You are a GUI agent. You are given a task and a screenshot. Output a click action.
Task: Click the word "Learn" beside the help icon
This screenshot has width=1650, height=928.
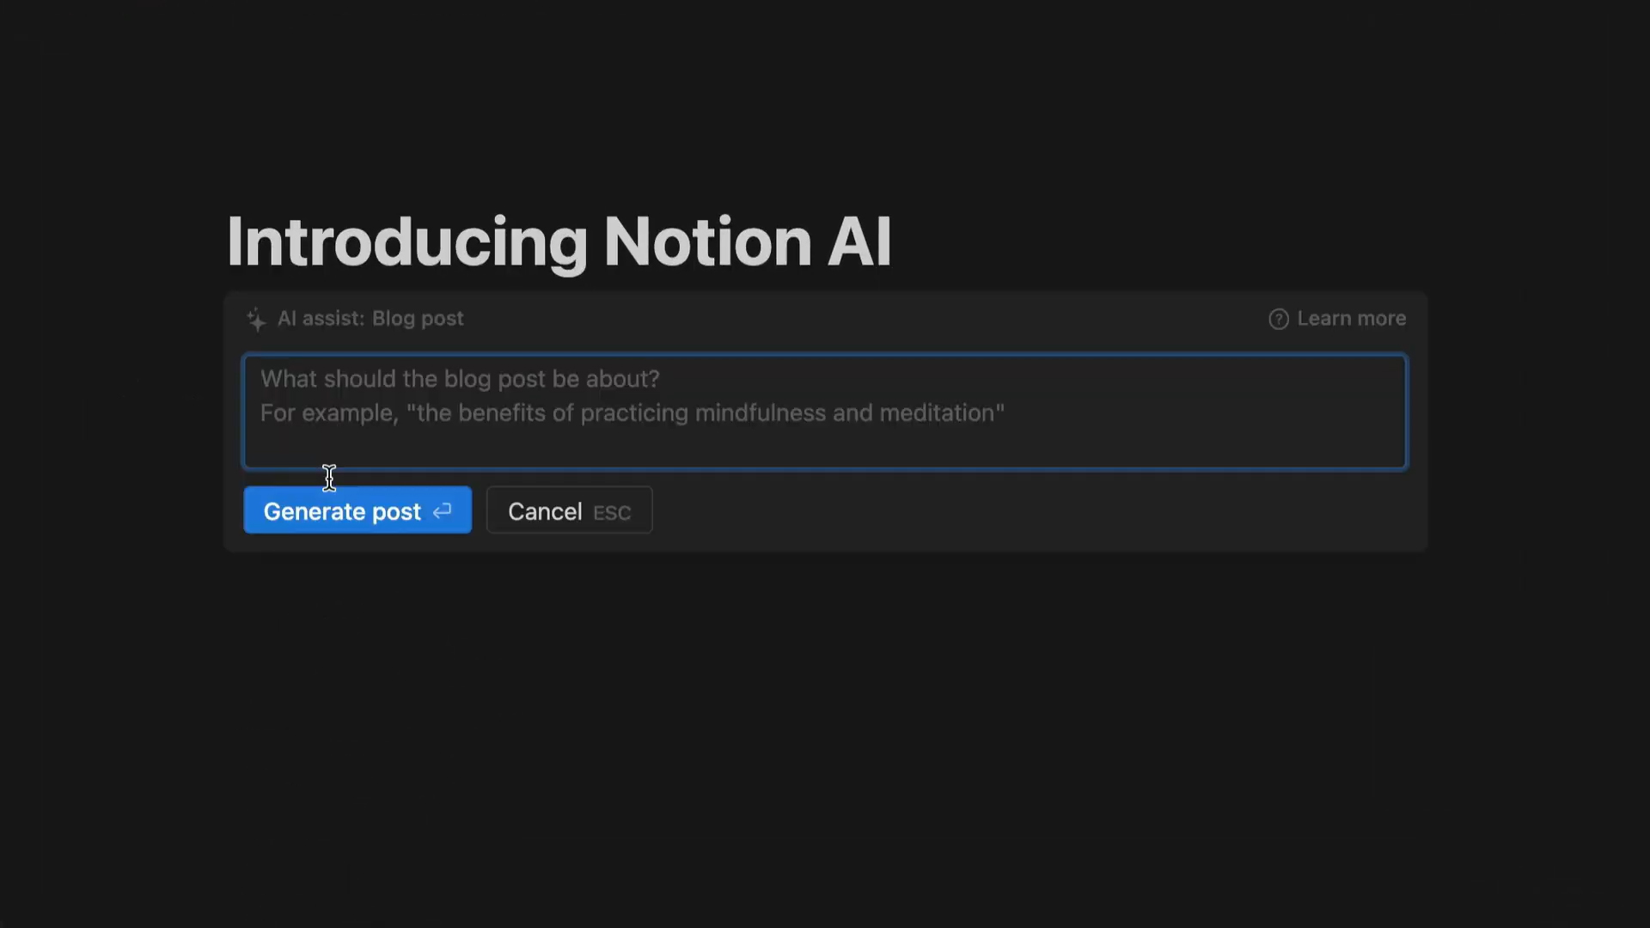(1323, 319)
